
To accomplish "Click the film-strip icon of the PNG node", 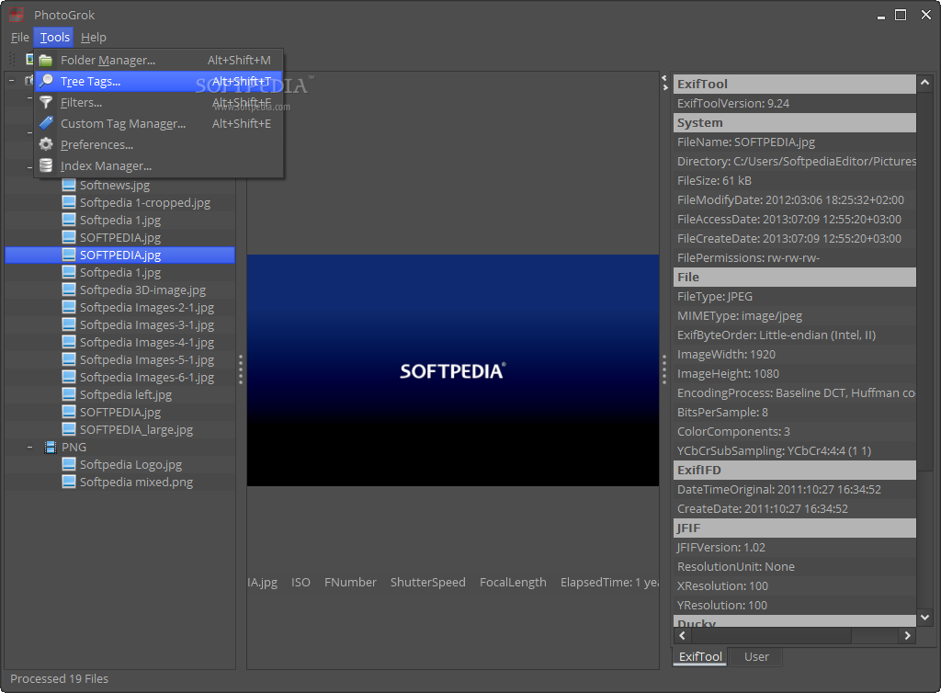I will (51, 448).
